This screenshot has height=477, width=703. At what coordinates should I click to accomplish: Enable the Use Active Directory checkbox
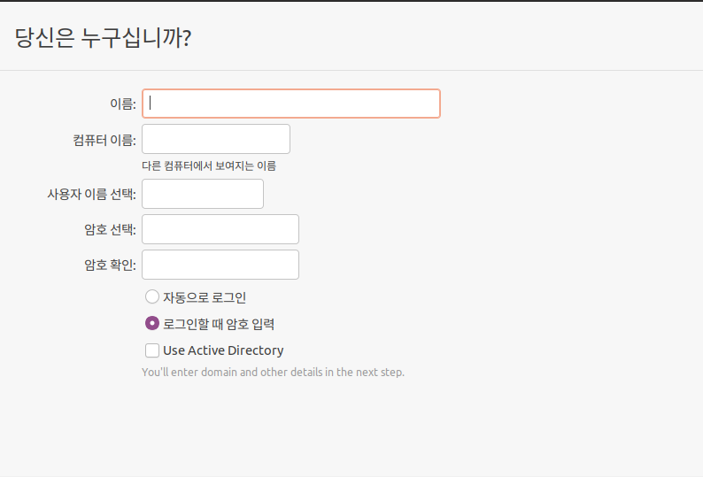click(x=152, y=350)
